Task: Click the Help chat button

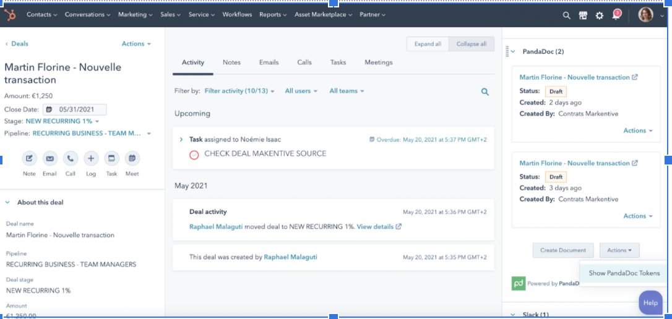Action: [650, 303]
